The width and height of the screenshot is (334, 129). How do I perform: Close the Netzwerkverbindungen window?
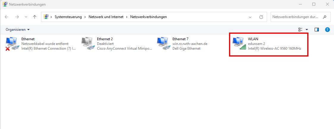327,4
